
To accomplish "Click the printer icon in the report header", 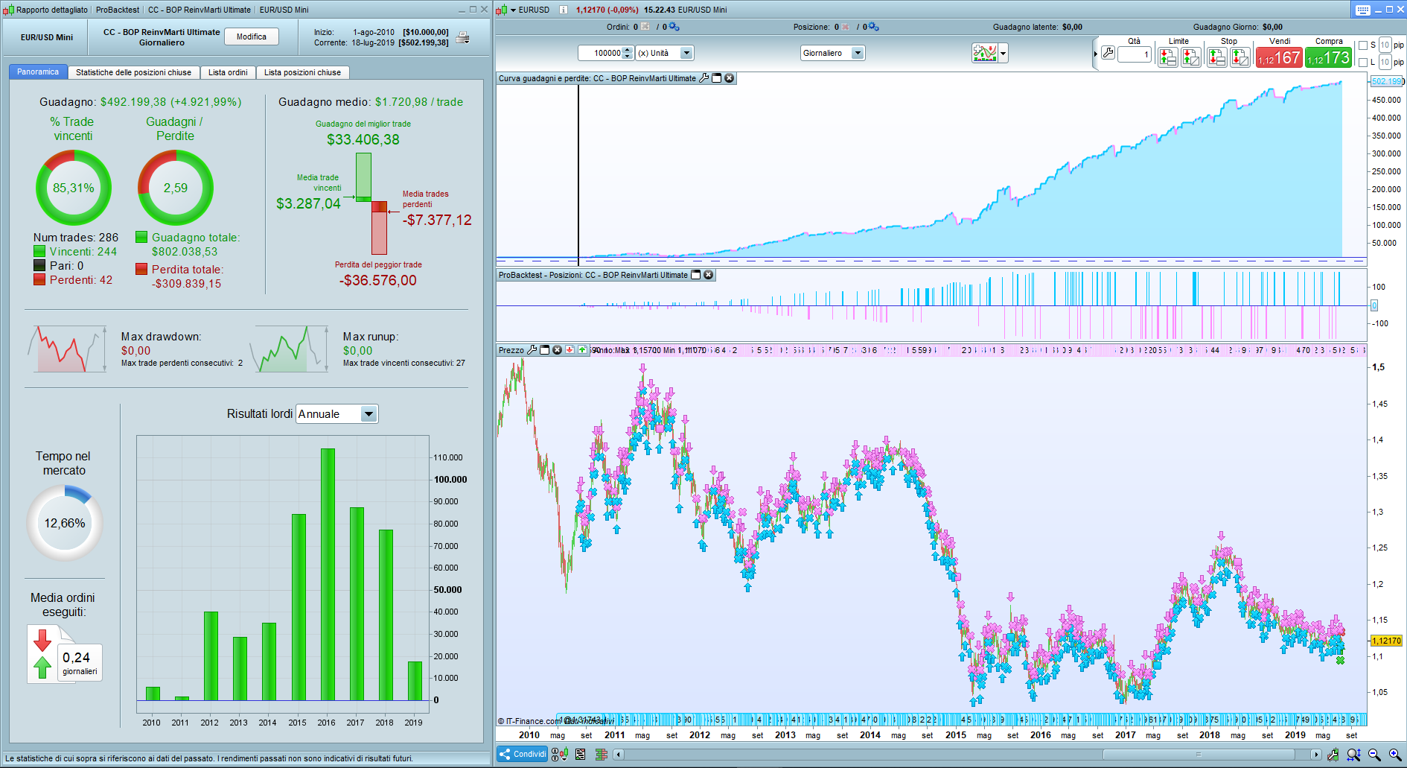I will coord(462,38).
